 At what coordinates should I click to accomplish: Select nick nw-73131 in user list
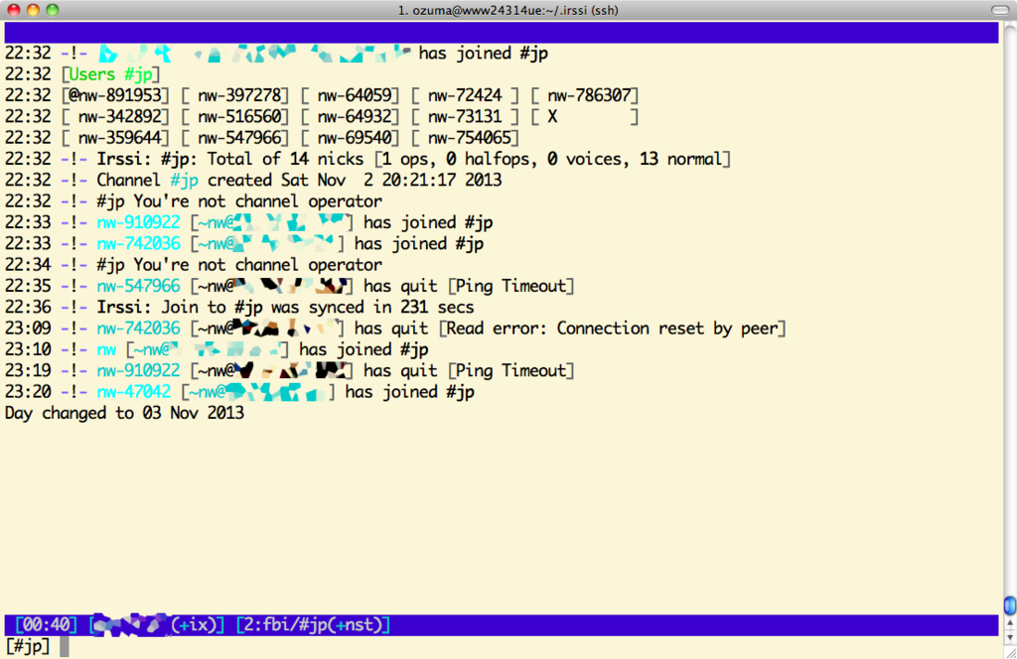pos(465,117)
